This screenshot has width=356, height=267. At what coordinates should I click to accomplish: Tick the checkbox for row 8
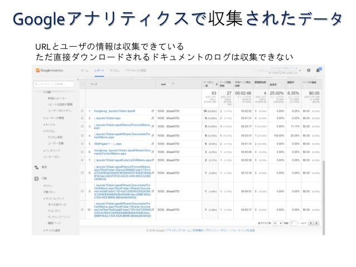(x=82, y=173)
